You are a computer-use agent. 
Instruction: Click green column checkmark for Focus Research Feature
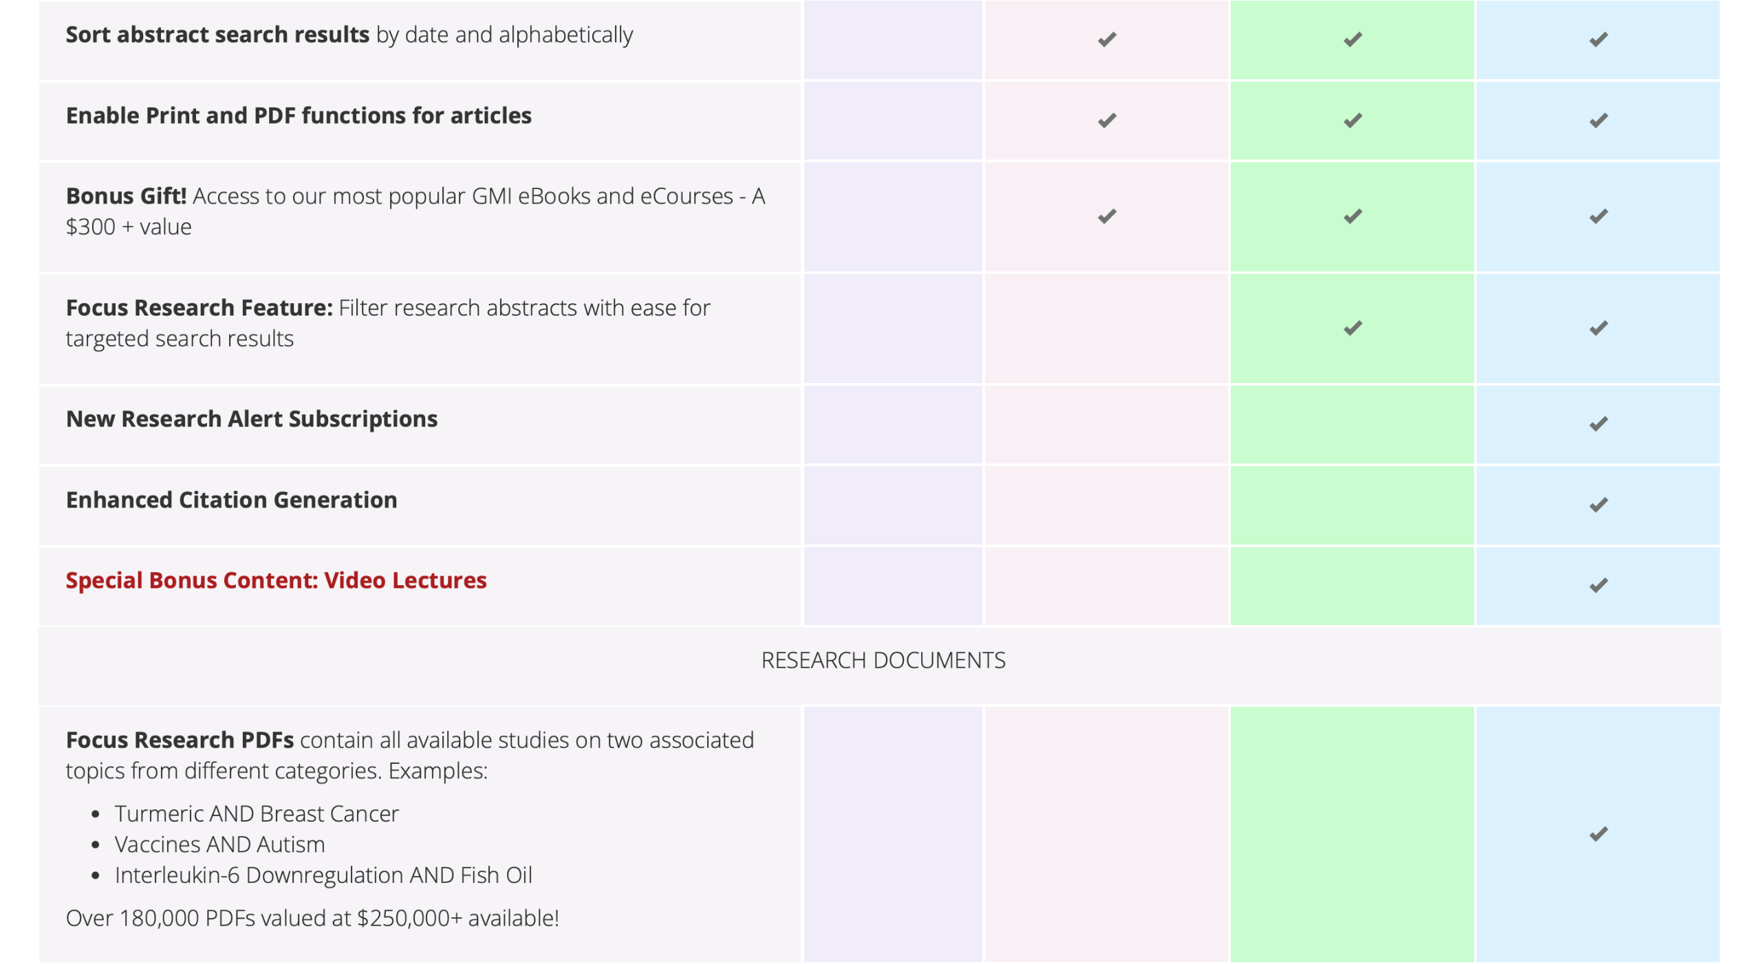[x=1352, y=328]
